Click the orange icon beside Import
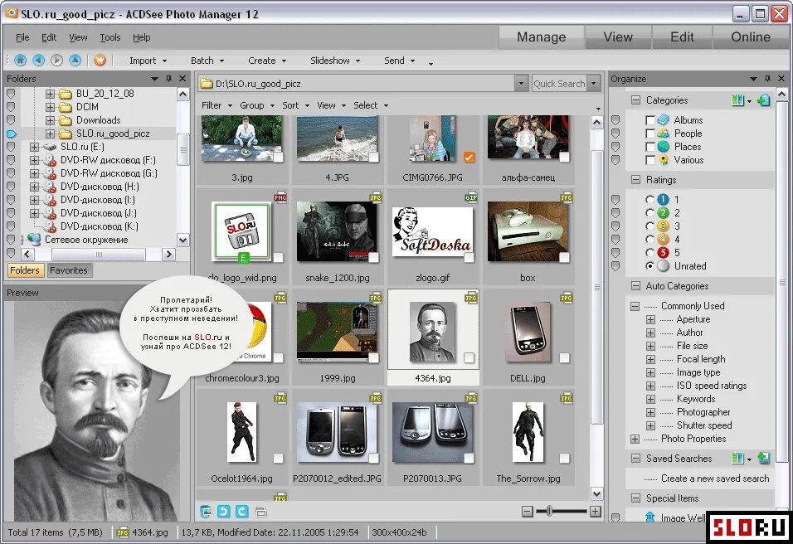 [100, 61]
